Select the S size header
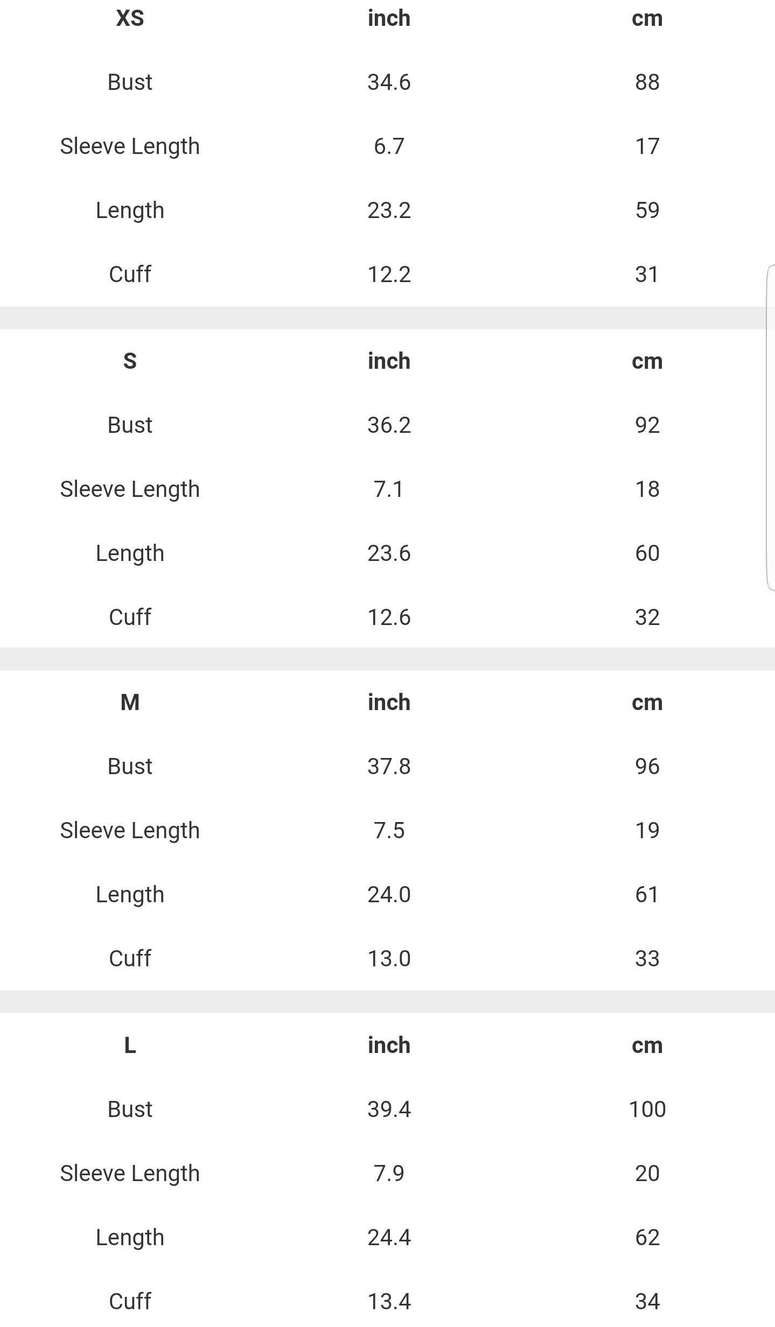This screenshot has height=1327, width=775. [130, 361]
